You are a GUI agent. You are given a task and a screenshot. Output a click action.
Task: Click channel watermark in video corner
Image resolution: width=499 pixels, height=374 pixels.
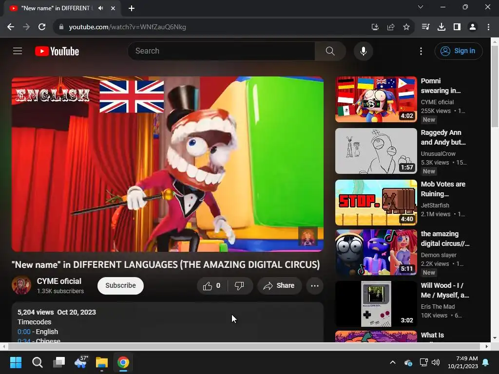308,236
